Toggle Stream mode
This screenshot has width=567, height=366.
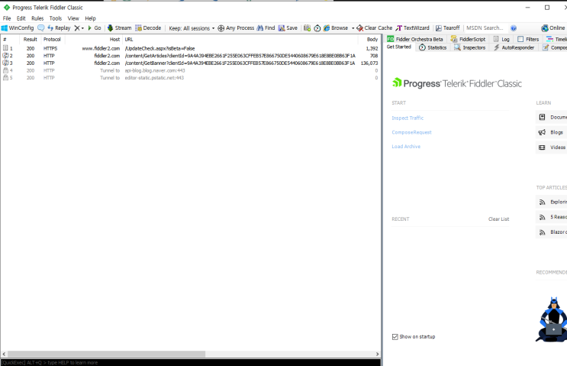(x=119, y=28)
